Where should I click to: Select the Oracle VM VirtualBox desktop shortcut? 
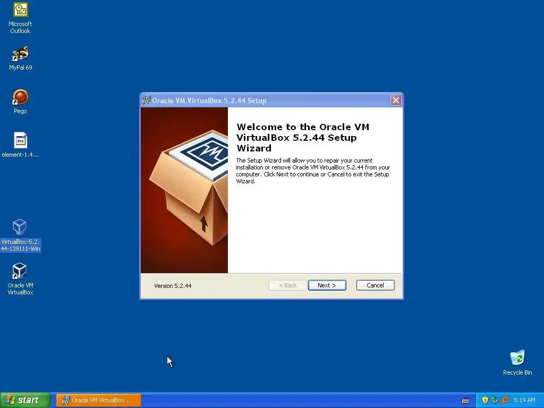pos(21,279)
